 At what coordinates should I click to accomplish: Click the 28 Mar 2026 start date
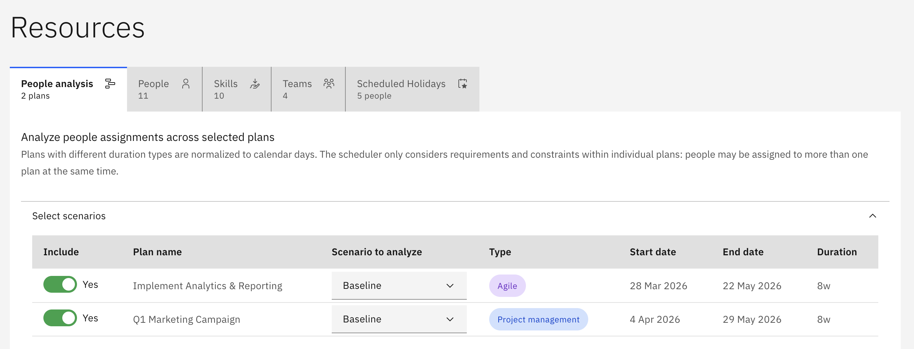pos(659,286)
